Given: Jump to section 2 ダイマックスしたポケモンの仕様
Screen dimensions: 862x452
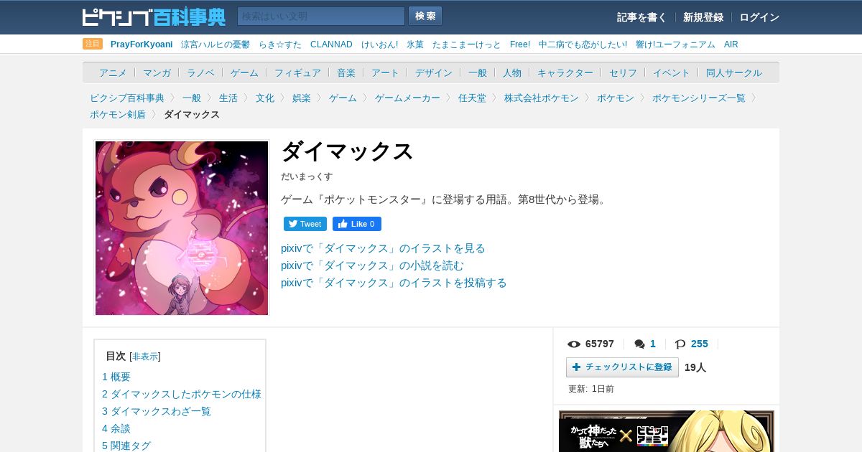Looking at the screenshot, I should click(x=182, y=394).
